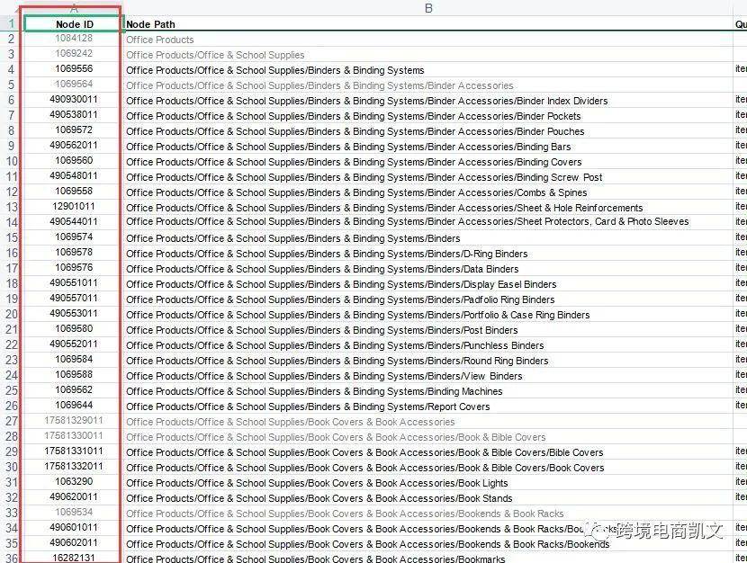
Task: Click the path ending in Binder Pockets
Action: [353, 116]
